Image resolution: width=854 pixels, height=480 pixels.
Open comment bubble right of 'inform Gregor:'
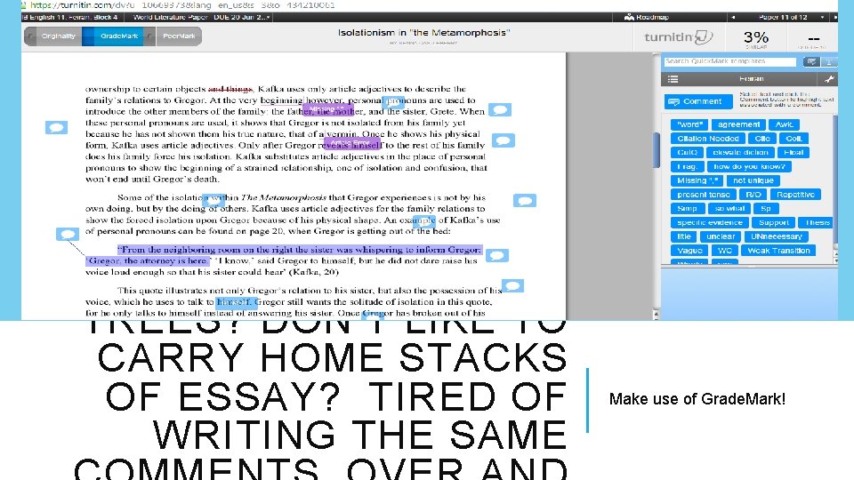[x=497, y=255]
